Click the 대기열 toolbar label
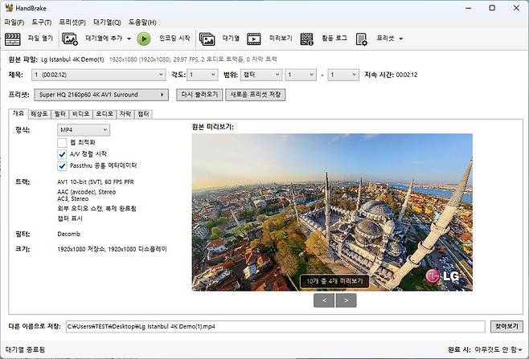Image resolution: width=529 pixels, height=359 pixels. (x=231, y=38)
